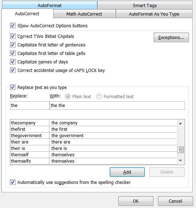
Task: Click Add to add the entry
Action: pos(127,172)
